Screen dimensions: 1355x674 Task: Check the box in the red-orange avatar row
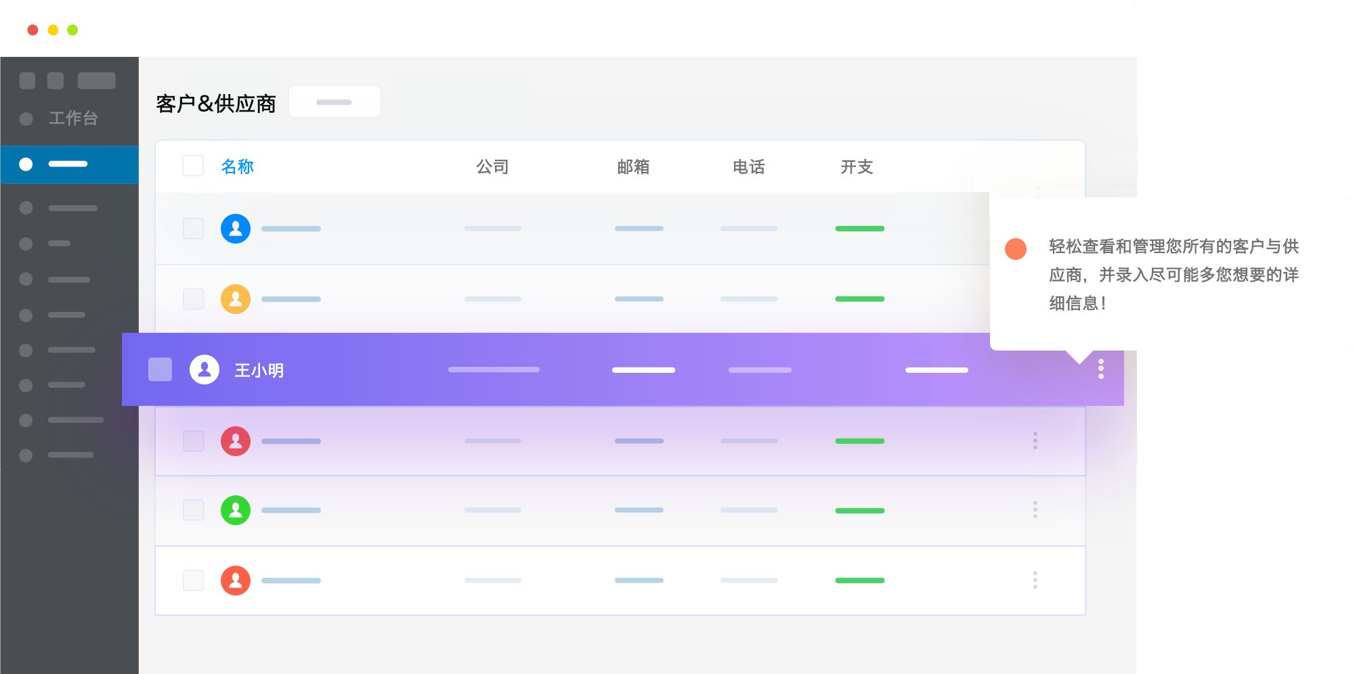[194, 581]
